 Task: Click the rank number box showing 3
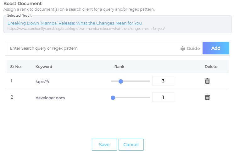point(163,81)
